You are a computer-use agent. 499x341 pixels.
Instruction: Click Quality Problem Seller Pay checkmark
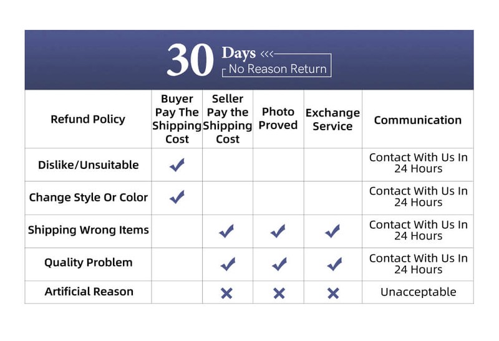227,264
